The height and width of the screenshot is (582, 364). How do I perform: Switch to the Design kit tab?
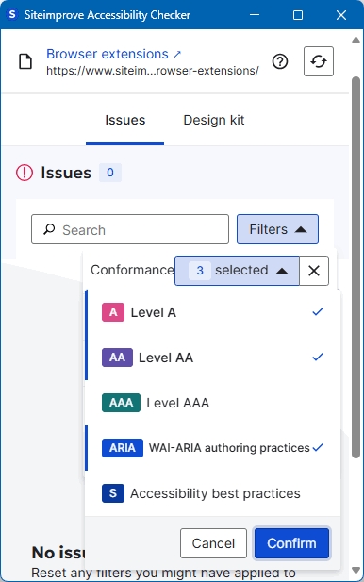[214, 120]
